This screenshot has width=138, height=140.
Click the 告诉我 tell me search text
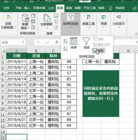click(x=120, y=8)
